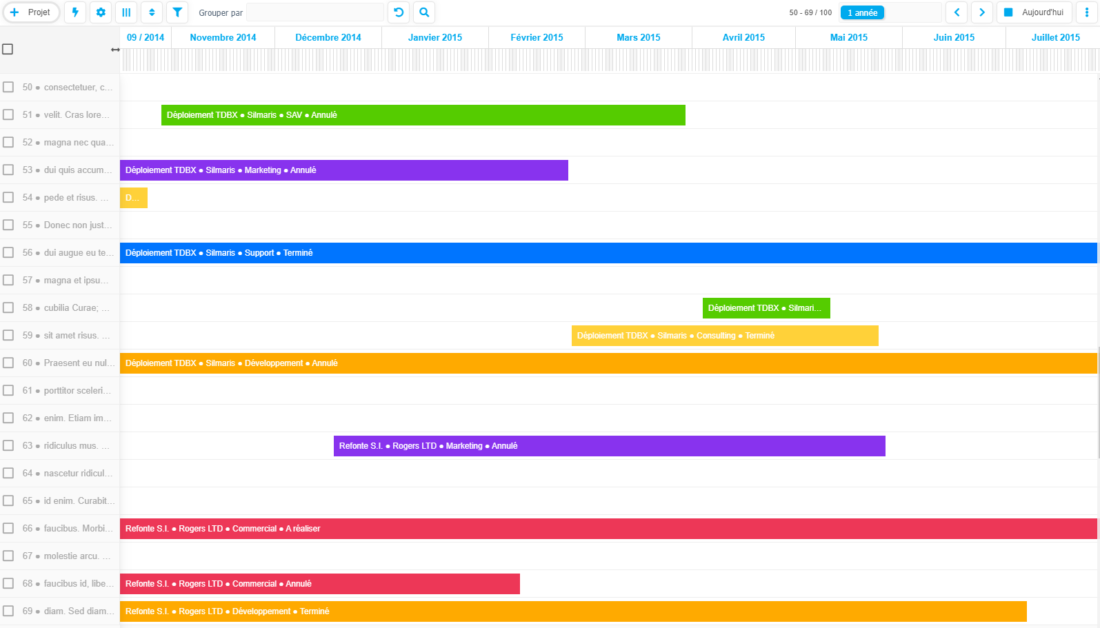This screenshot has height=628, width=1100.
Task: Check the box for row 51
Action: [x=8, y=114]
